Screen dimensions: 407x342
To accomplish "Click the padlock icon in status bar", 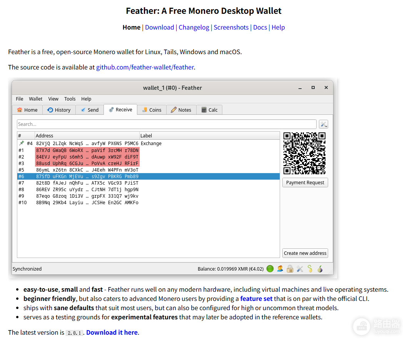I will click(x=290, y=269).
